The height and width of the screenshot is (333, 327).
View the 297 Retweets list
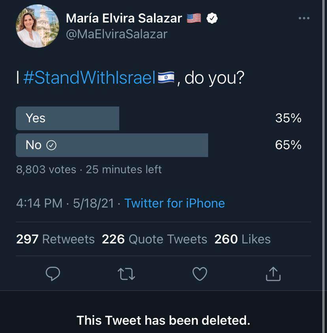click(x=55, y=239)
